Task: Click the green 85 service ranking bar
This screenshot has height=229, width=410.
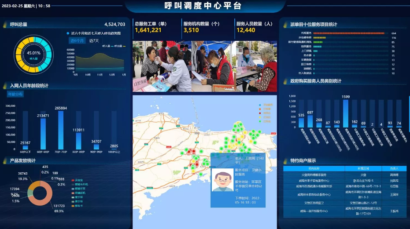Action: coord(318,42)
